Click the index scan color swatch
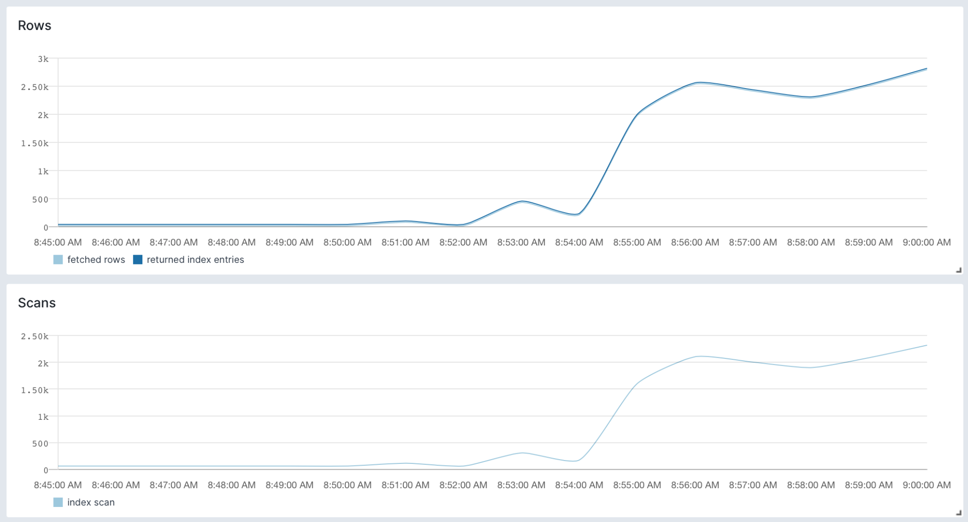The image size is (968, 522). pos(58,502)
